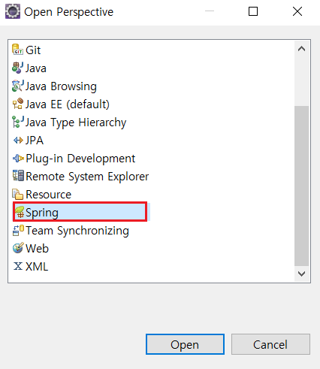Click the Java Browsing perspective icon

click(18, 86)
